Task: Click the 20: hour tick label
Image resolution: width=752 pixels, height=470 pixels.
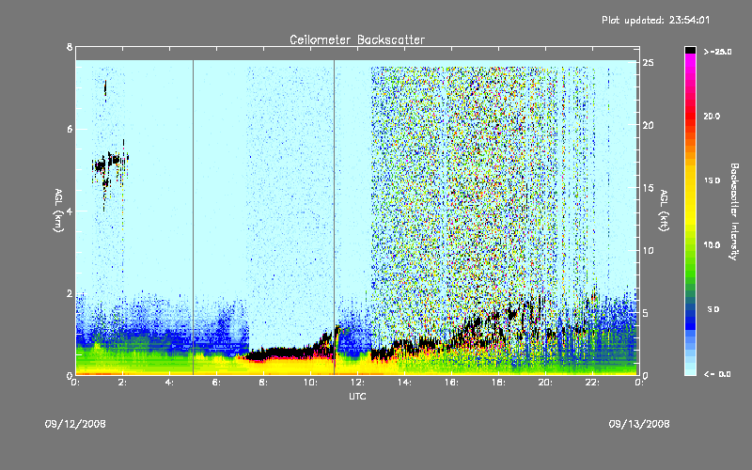Action: 545,383
